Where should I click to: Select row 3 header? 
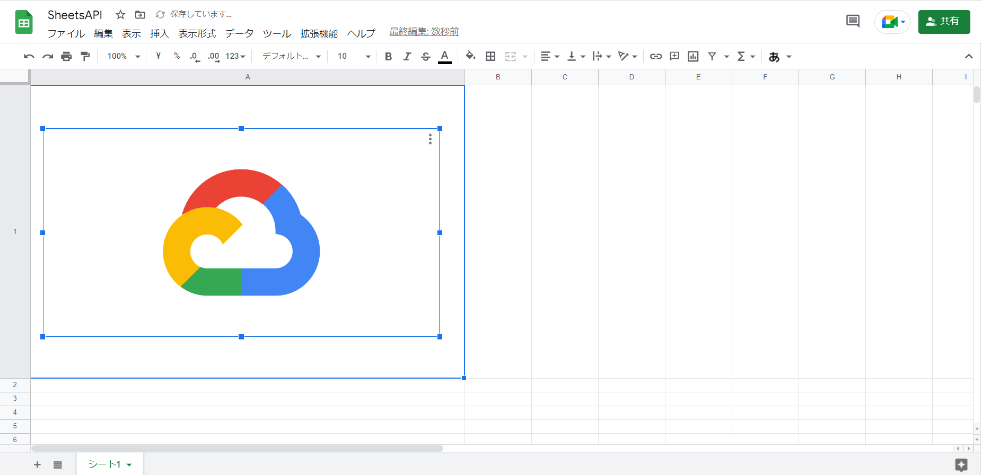15,399
